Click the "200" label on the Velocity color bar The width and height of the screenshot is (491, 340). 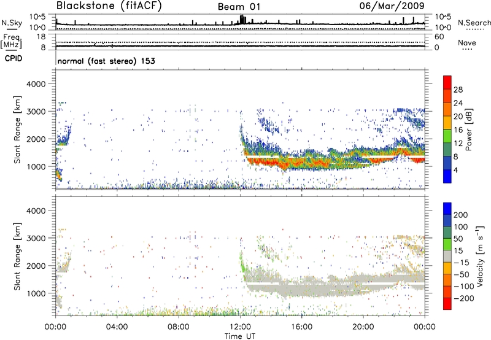click(x=461, y=215)
